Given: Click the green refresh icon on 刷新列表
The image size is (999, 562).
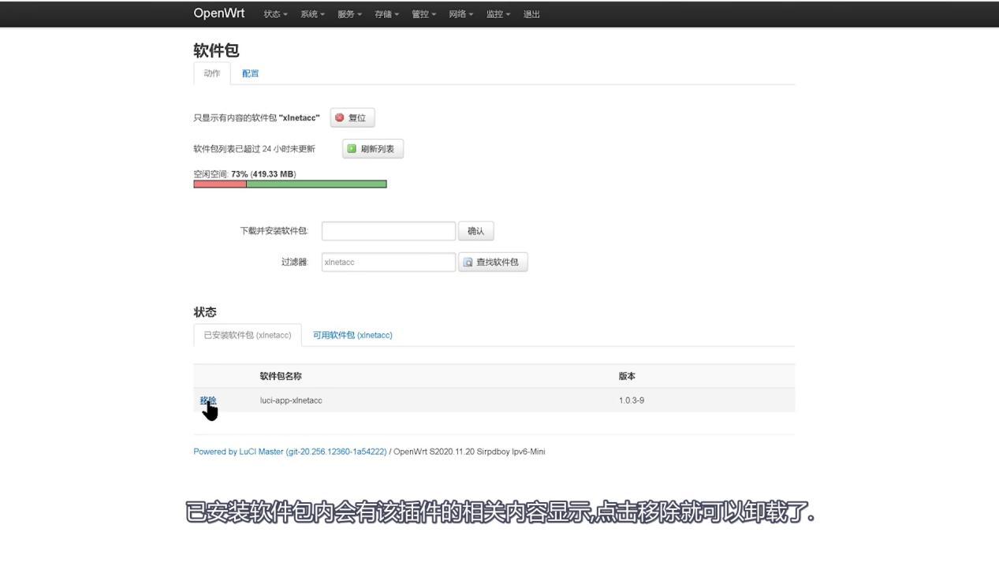Looking at the screenshot, I should [x=350, y=148].
